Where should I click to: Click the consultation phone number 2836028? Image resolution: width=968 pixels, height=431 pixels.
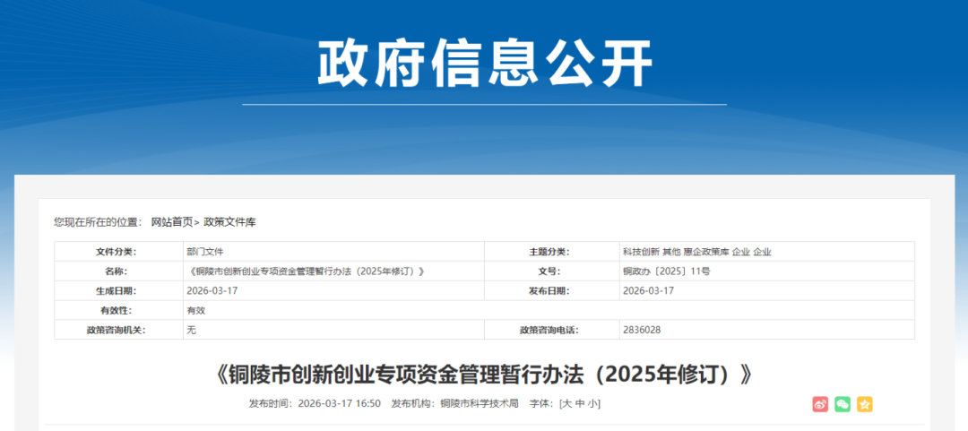click(x=642, y=330)
